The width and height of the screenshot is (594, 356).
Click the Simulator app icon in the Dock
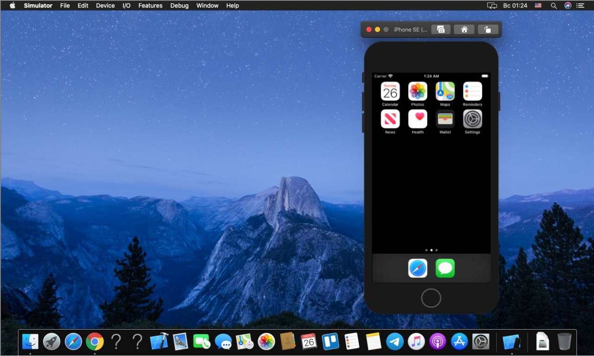pyautogui.click(x=512, y=342)
